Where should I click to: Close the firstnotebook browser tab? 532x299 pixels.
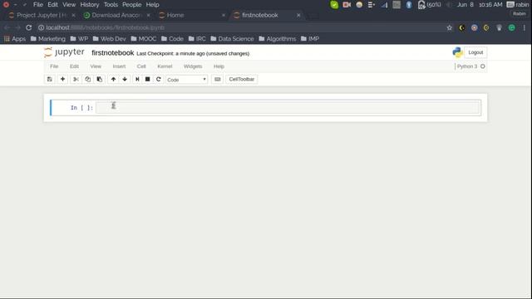pyautogui.click(x=298, y=15)
